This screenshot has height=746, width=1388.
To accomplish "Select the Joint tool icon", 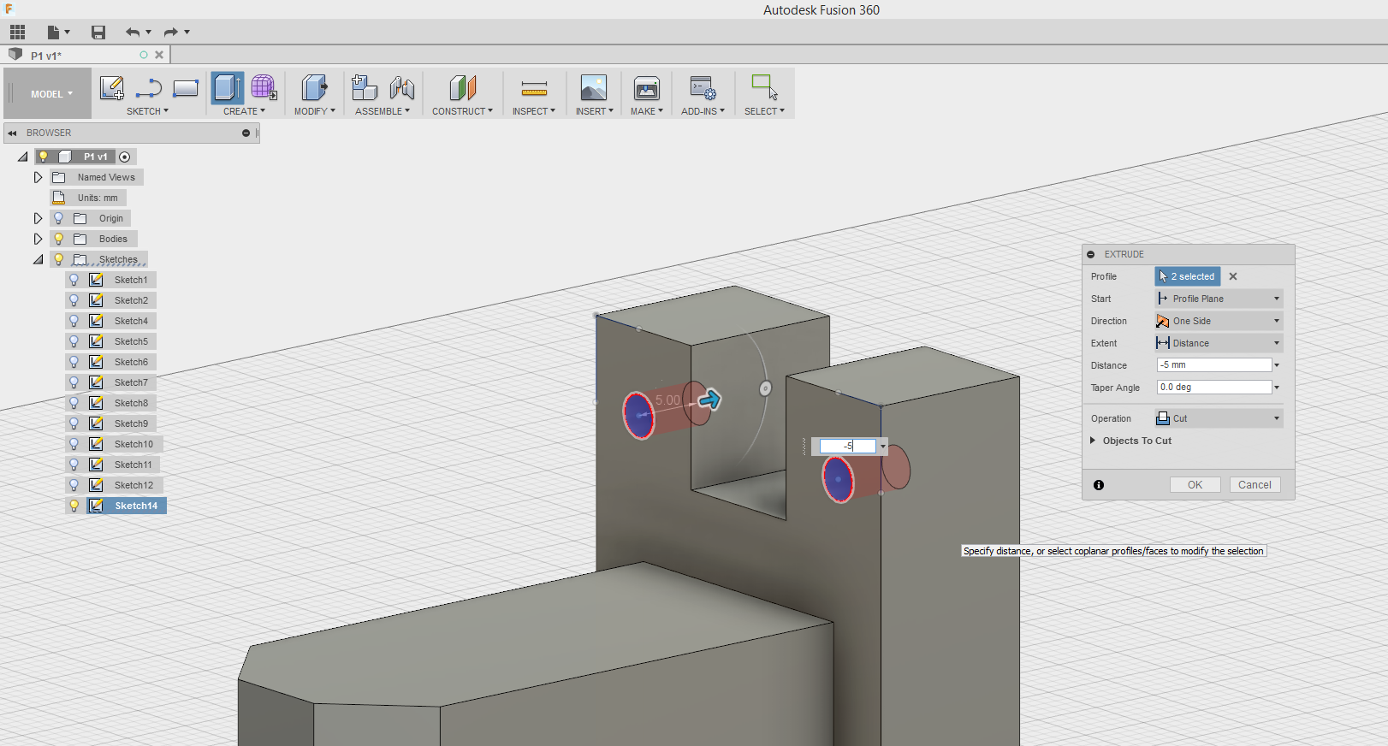I will [402, 87].
